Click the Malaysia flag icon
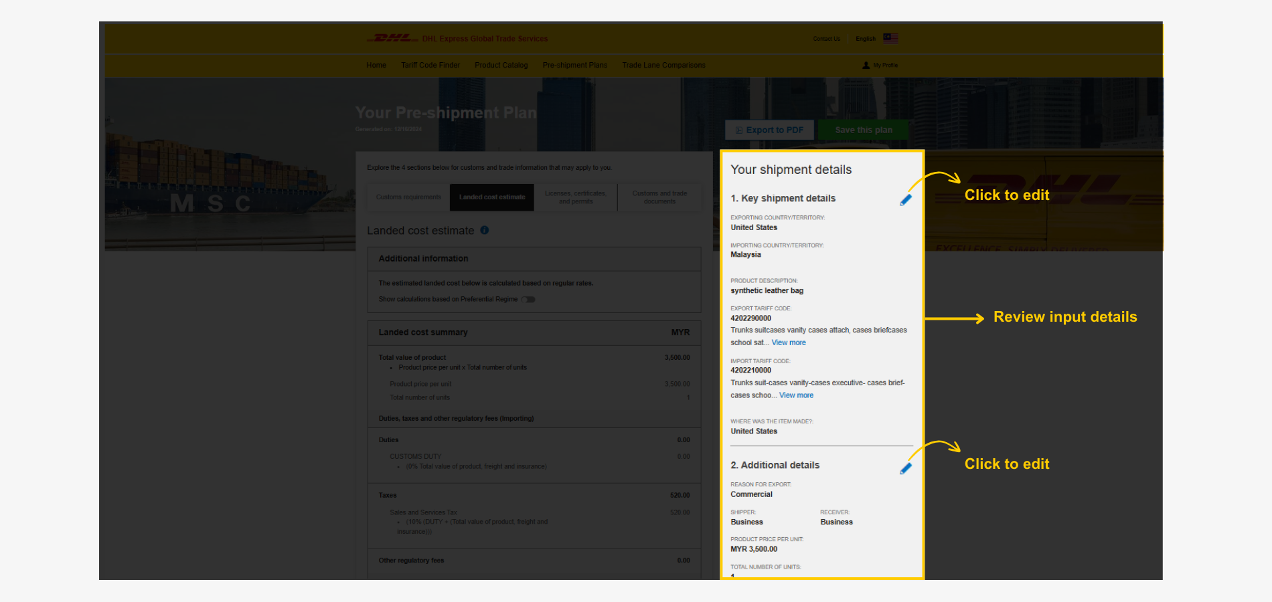1272x602 pixels. pyautogui.click(x=890, y=38)
